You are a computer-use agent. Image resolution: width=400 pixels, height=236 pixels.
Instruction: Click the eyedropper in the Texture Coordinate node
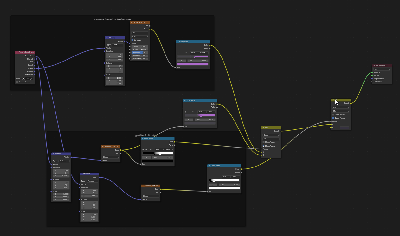[x=31, y=78]
